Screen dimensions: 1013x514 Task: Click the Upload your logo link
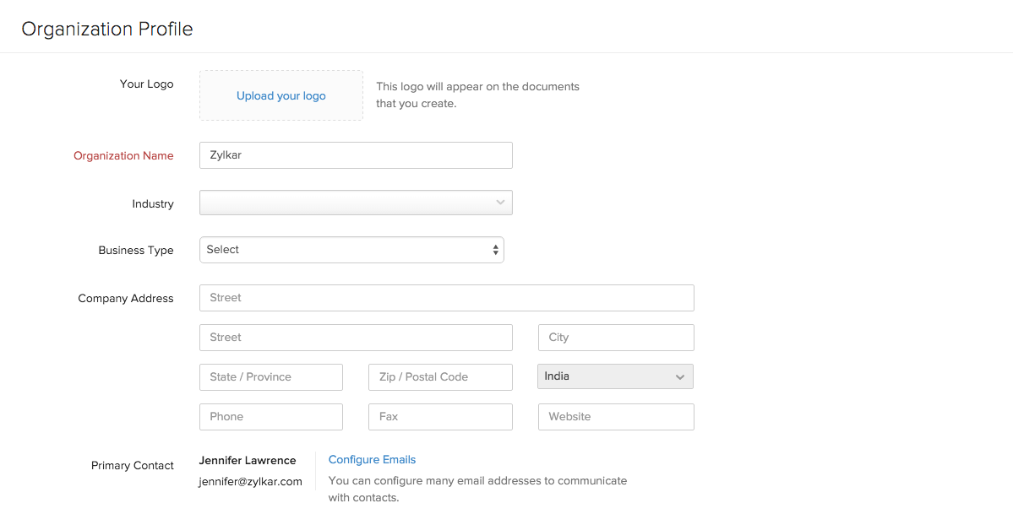280,96
